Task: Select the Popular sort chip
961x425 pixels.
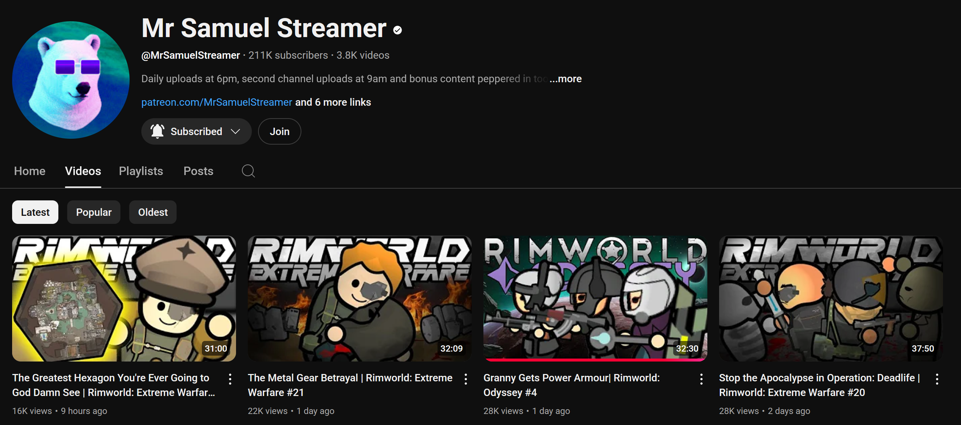Action: click(94, 212)
